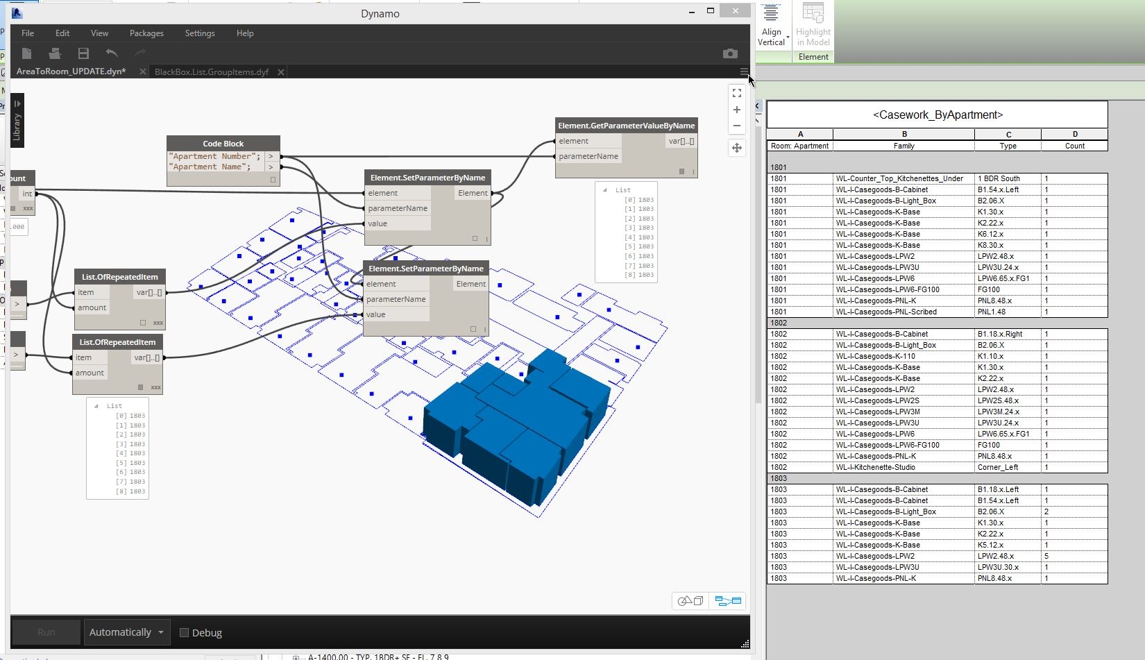This screenshot has height=660, width=1145.
Task: Click the Room: Apartment header cell
Action: [x=800, y=146]
